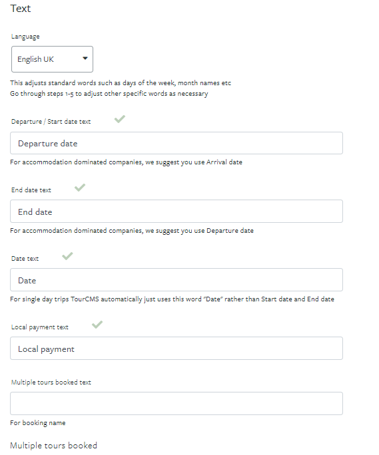
Task: Focus the empty Multiple tours booked text field
Action: pos(177,403)
